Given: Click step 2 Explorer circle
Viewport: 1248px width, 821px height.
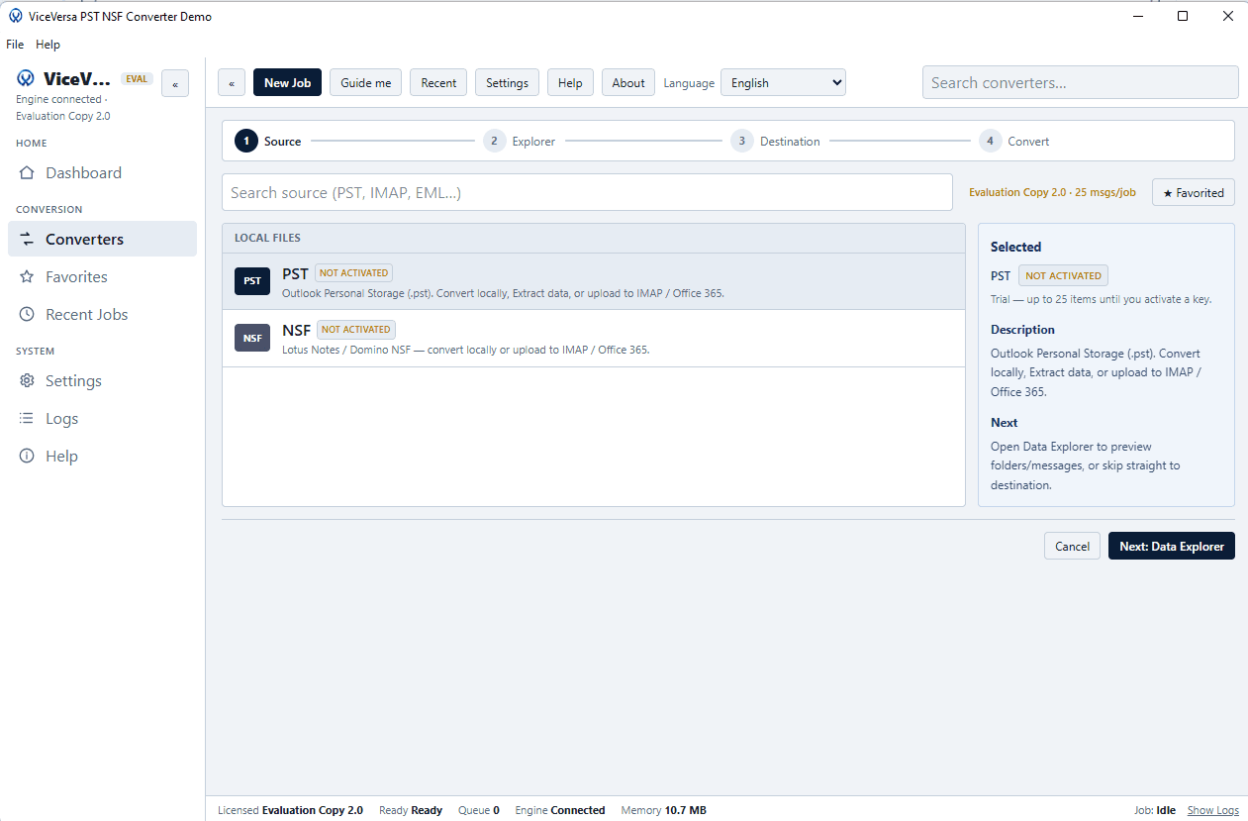Looking at the screenshot, I should point(495,141).
